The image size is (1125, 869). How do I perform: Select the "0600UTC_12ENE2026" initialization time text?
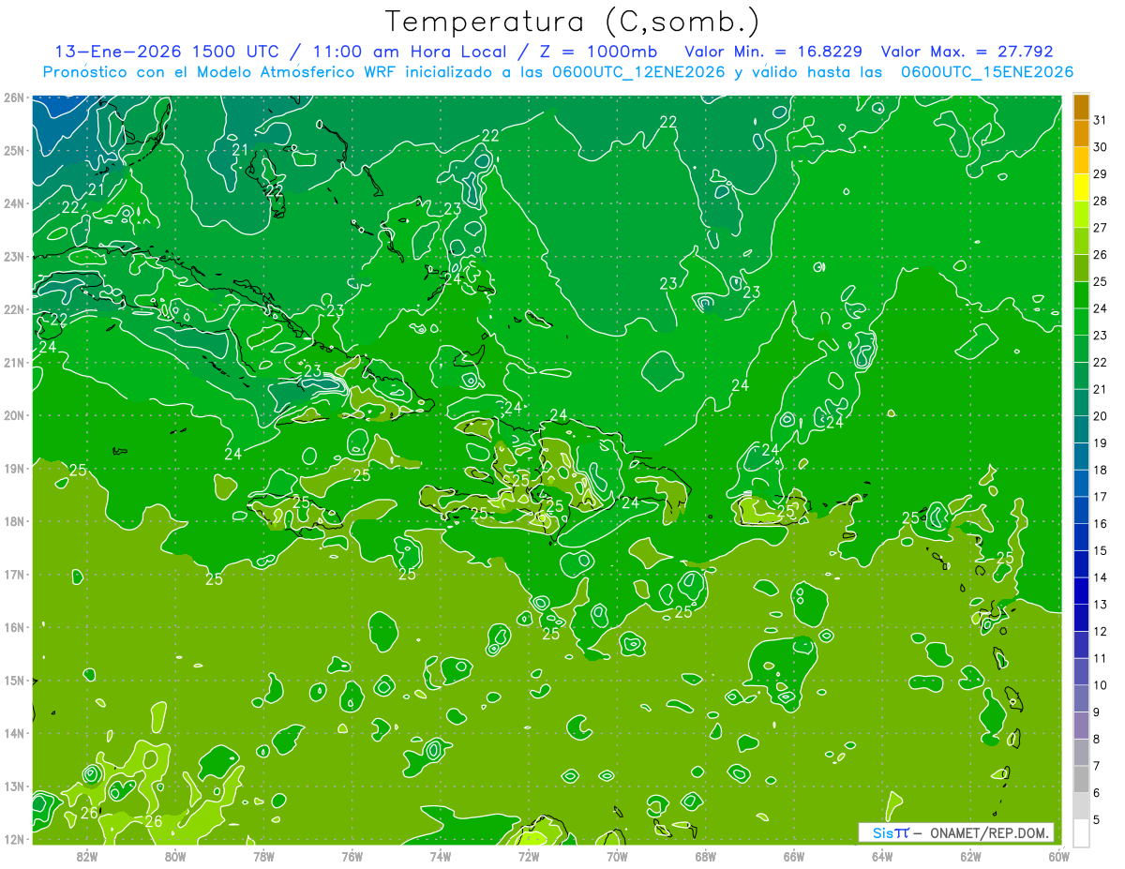639,72
